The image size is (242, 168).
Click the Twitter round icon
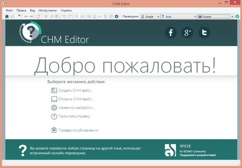(x=204, y=33)
